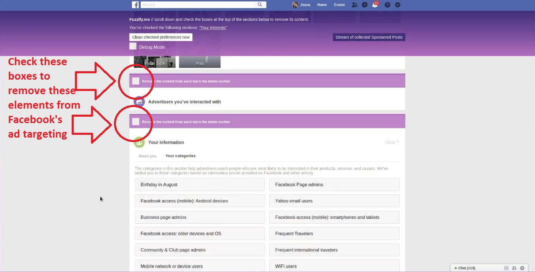
Task: Enable the Debug Mode checkbox
Action: (133, 46)
